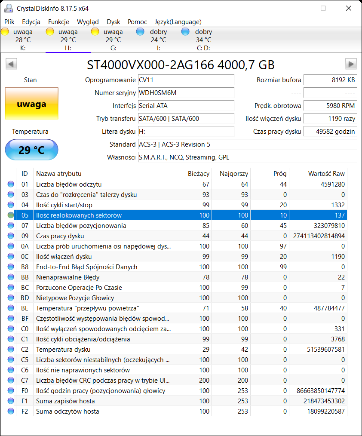Open the Plik menu
Screen dimensions: 362x436
pyautogui.click(x=9, y=22)
